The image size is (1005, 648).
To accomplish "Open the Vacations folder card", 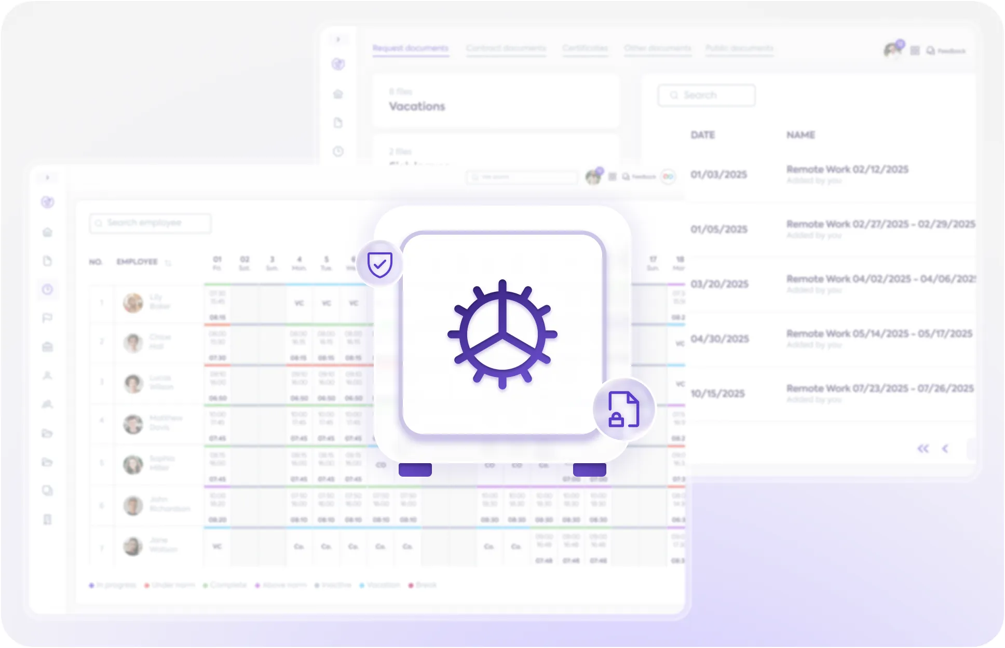I will point(496,100).
